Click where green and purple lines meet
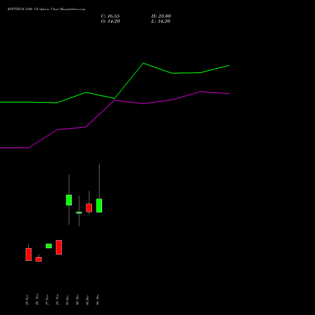 115,99
